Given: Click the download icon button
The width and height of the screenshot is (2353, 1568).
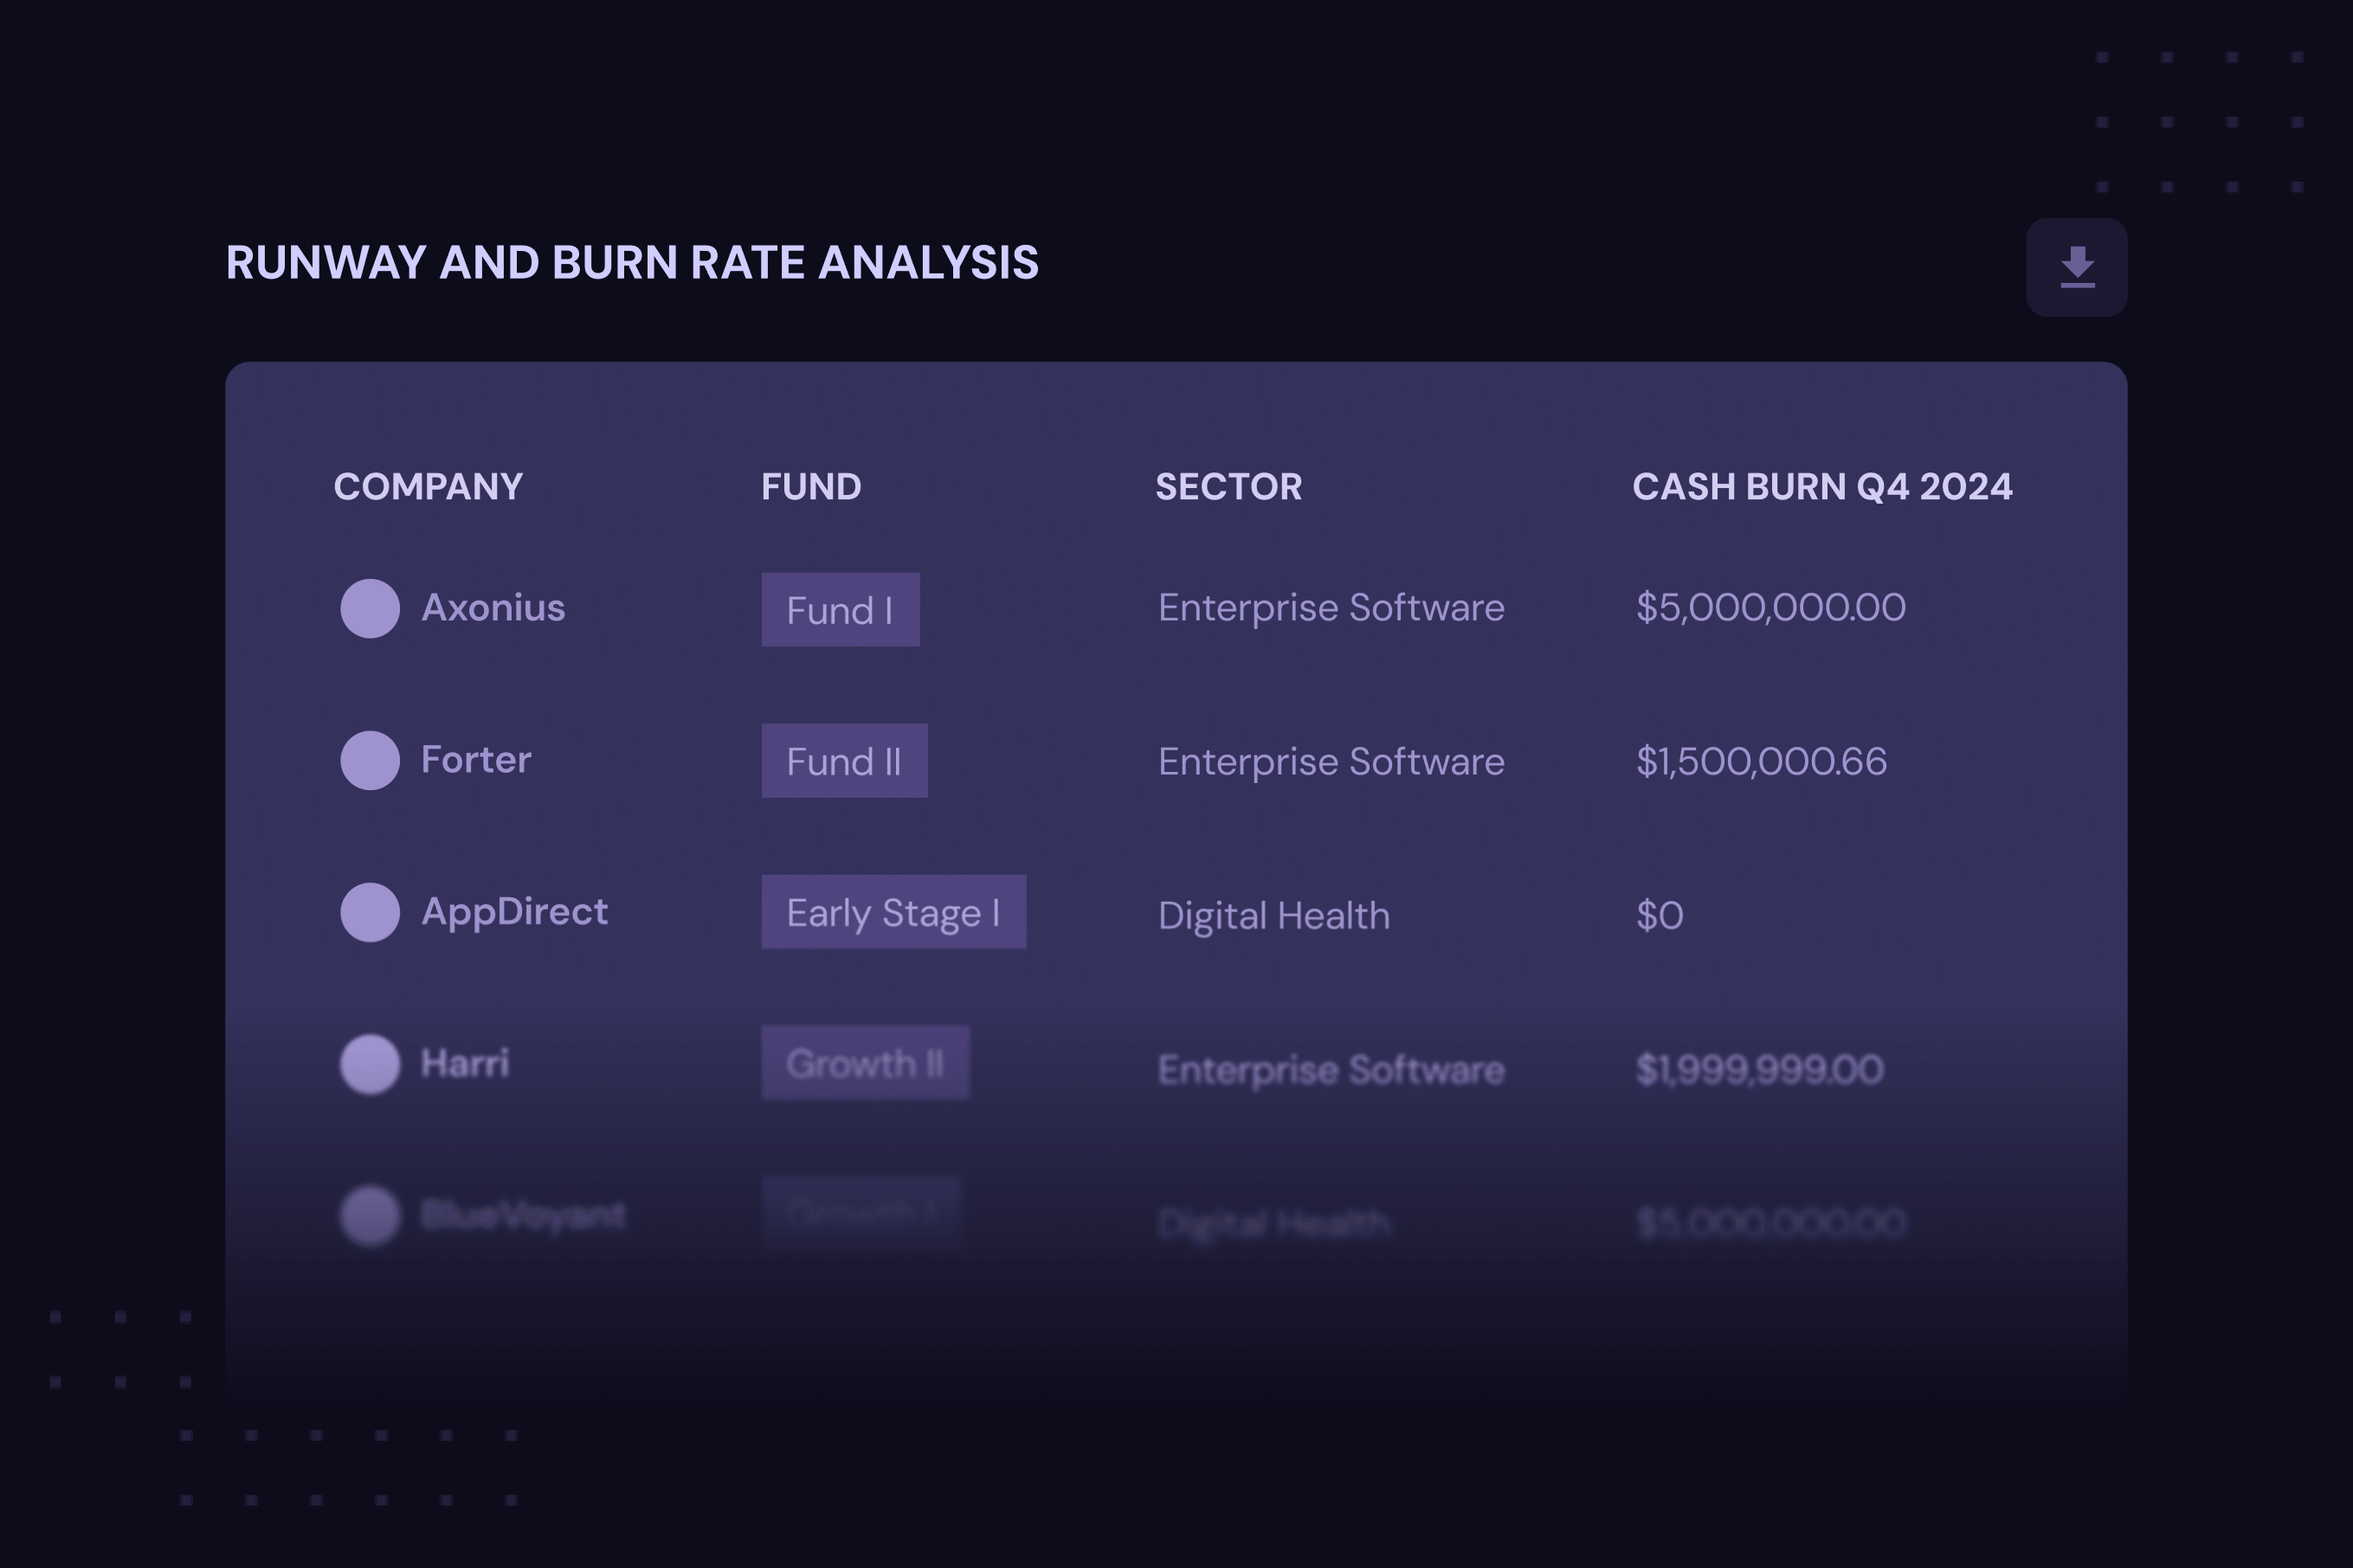Looking at the screenshot, I should click(2076, 267).
